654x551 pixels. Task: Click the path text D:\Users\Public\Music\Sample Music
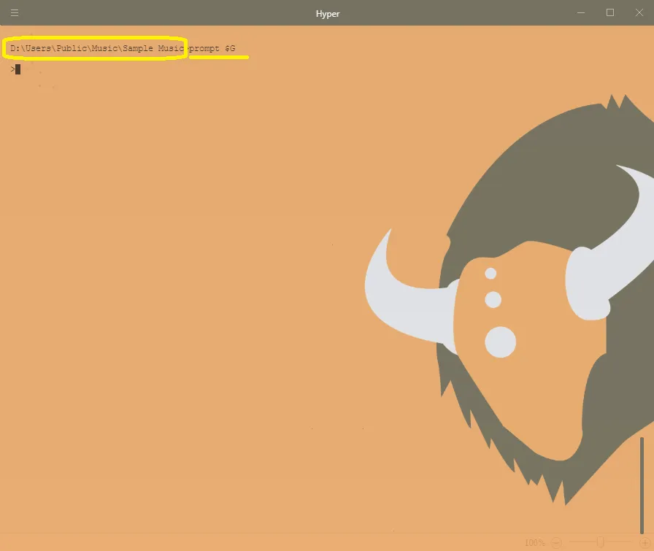coord(97,48)
